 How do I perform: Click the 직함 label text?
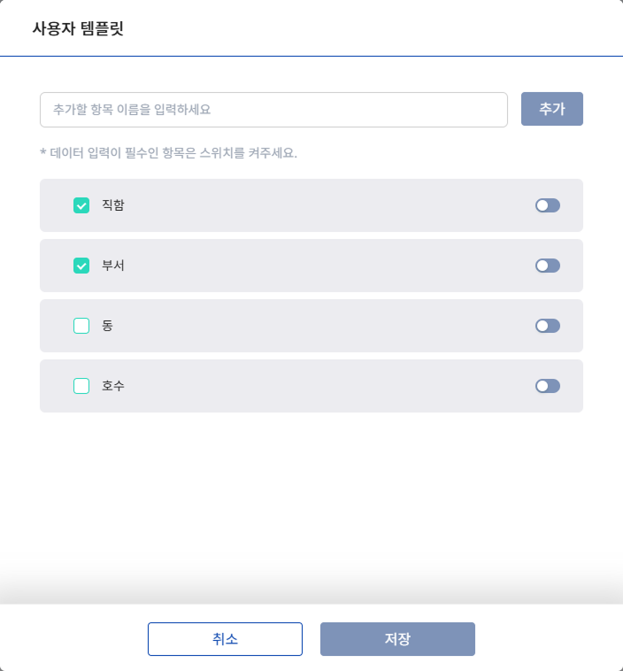click(113, 205)
